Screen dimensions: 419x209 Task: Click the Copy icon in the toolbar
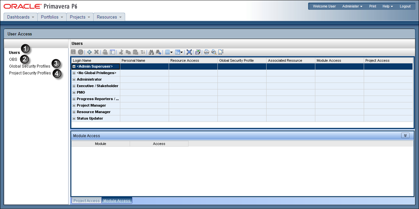pyautogui.click(x=128, y=52)
